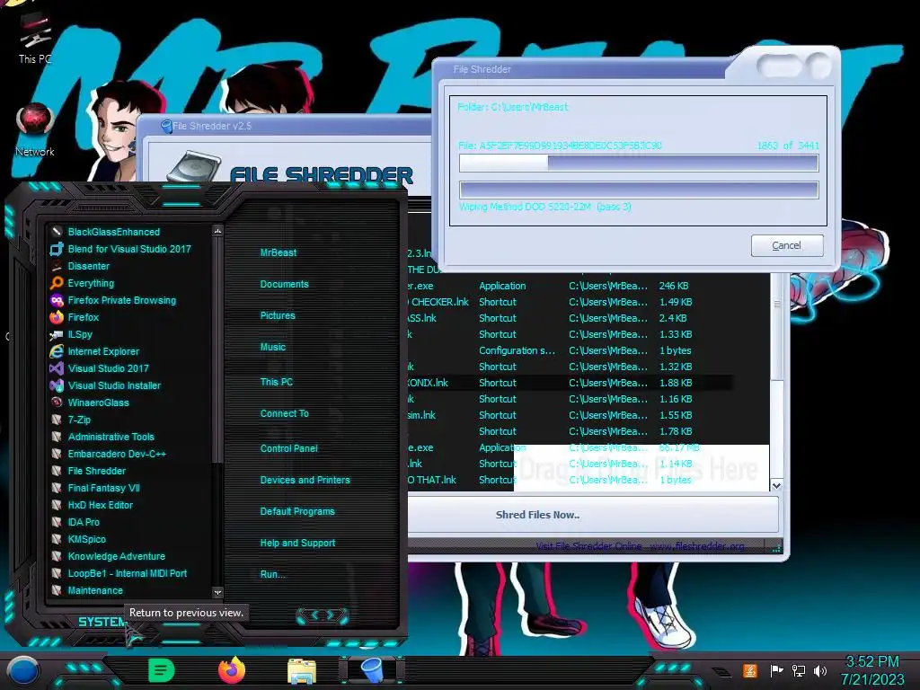Open Internet Explorer entry
The width and height of the screenshot is (920, 690).
(102, 351)
